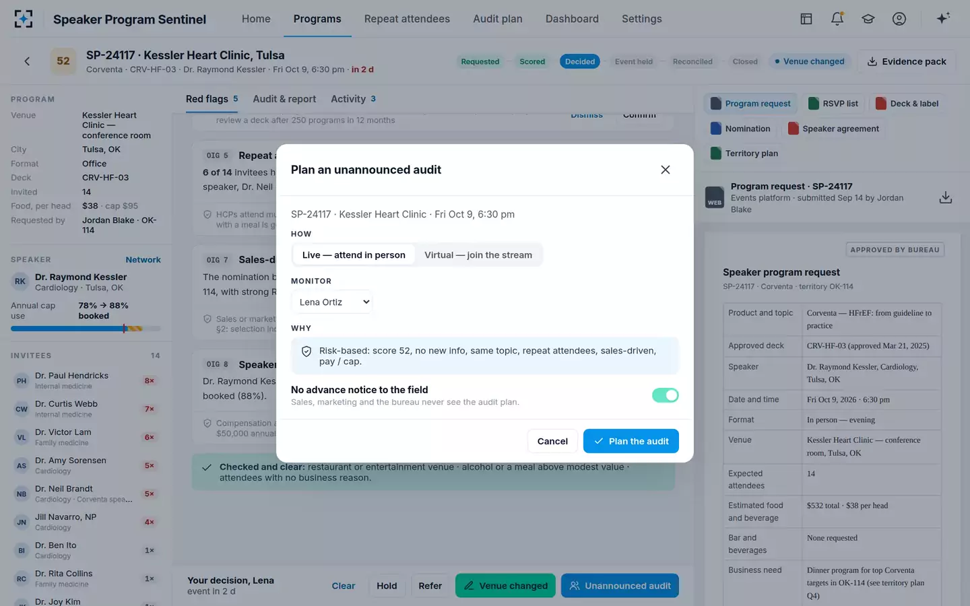Open the Deck & label document chip
This screenshot has width=970, height=606.
[907, 104]
